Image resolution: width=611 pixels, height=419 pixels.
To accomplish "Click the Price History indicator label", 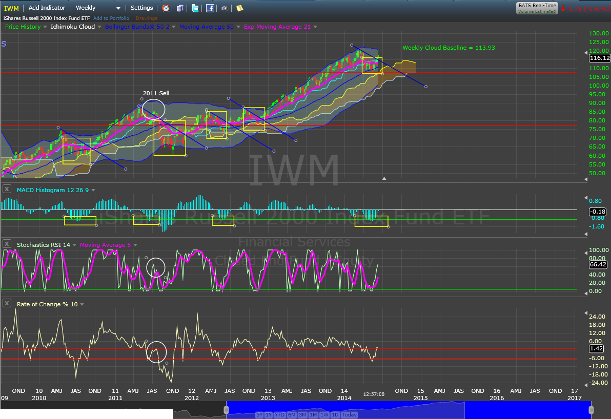I will 23,27.
